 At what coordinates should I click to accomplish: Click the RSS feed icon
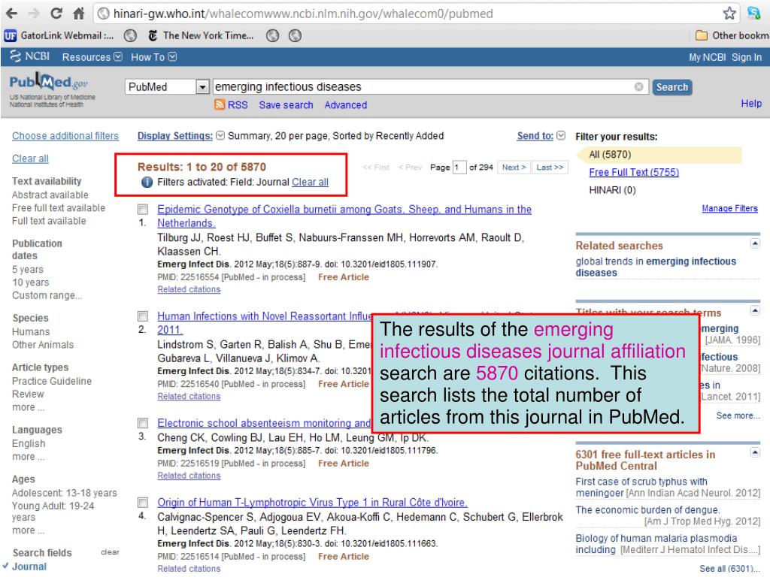(220, 105)
